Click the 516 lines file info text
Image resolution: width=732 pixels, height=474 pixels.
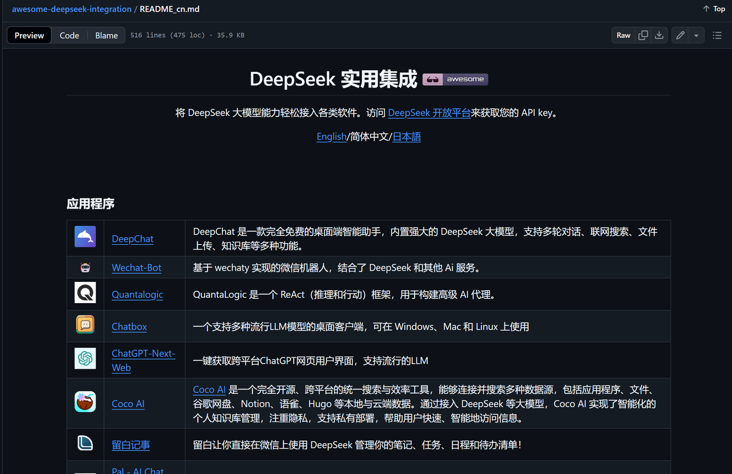click(x=187, y=35)
